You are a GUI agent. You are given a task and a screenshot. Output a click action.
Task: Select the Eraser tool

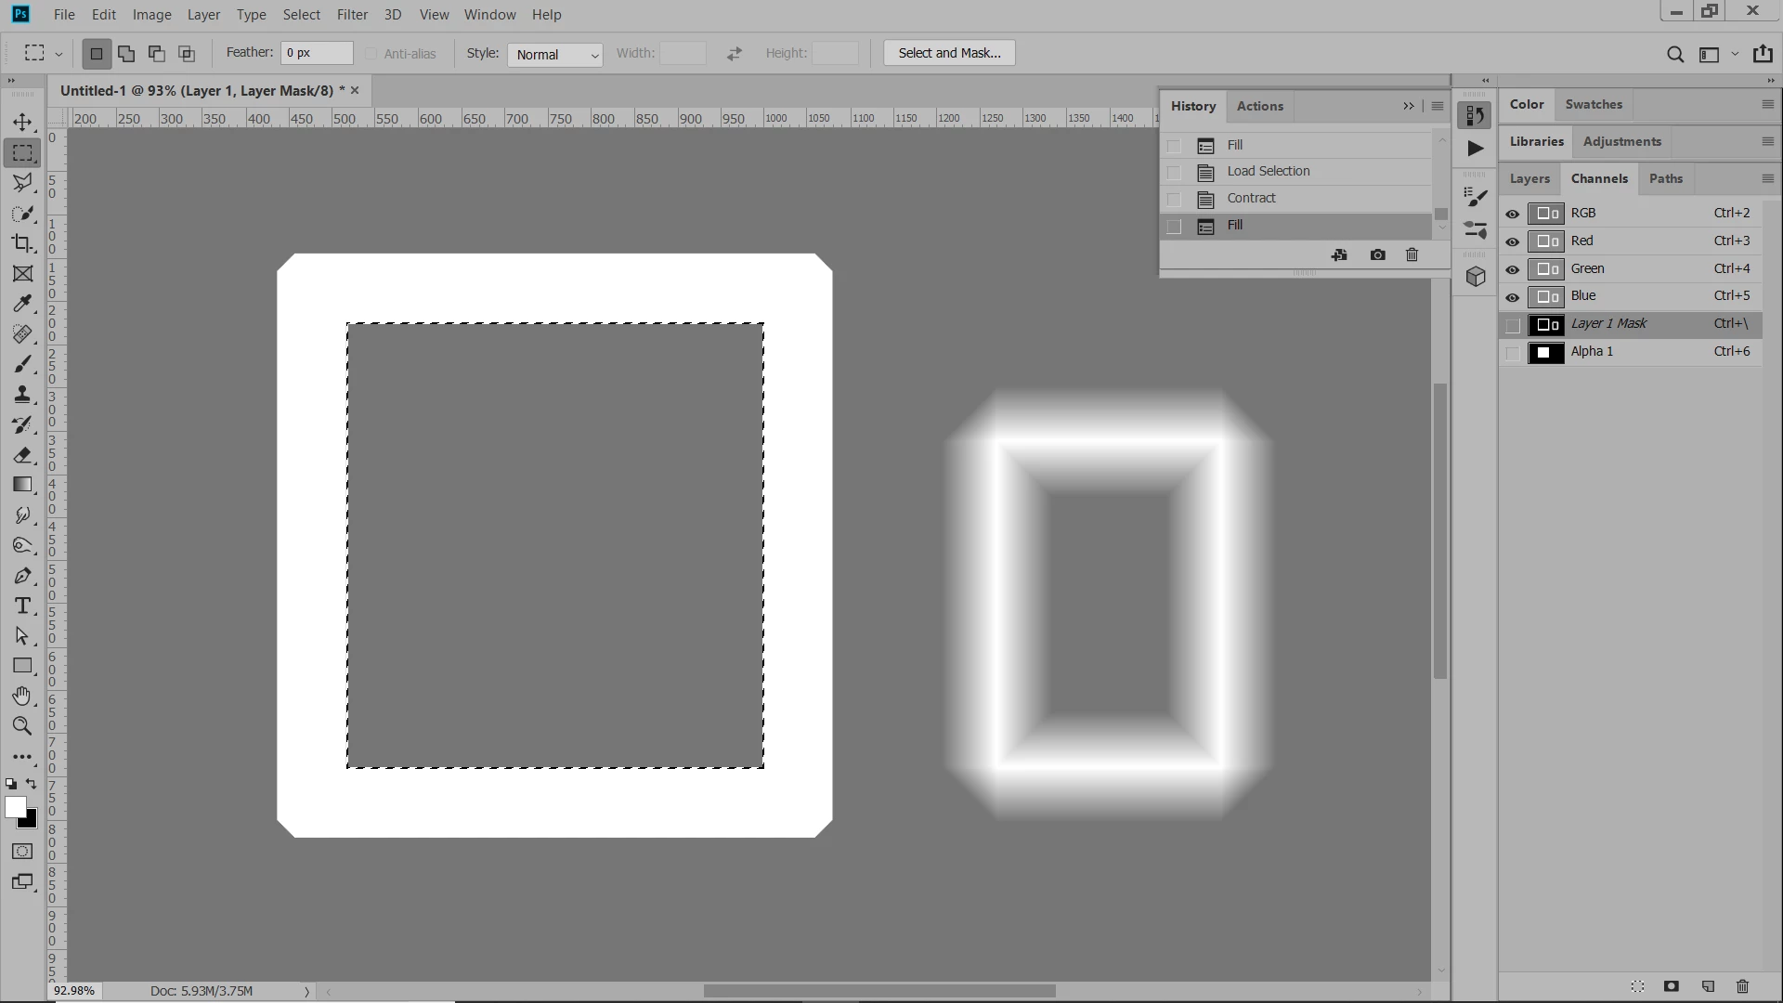(x=22, y=455)
